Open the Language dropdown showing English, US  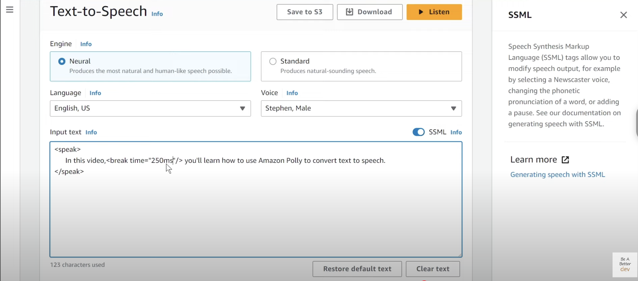(x=150, y=109)
